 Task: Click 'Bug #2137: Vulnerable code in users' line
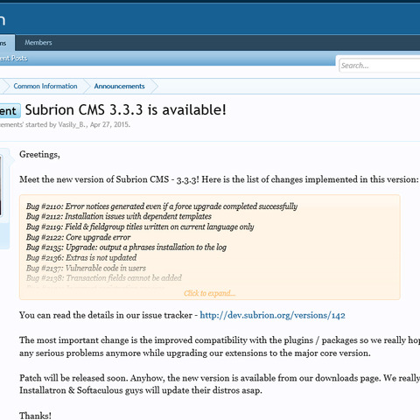pyautogui.click(x=86, y=268)
